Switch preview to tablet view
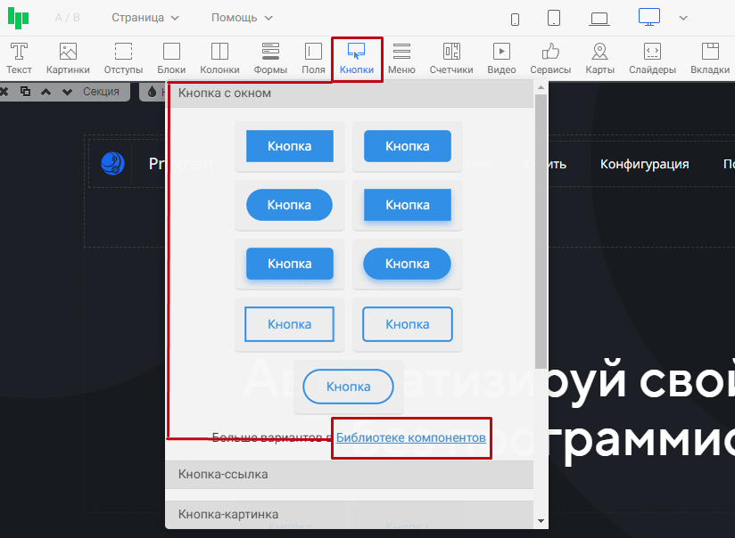Screen dimensions: 735x538 [553, 19]
